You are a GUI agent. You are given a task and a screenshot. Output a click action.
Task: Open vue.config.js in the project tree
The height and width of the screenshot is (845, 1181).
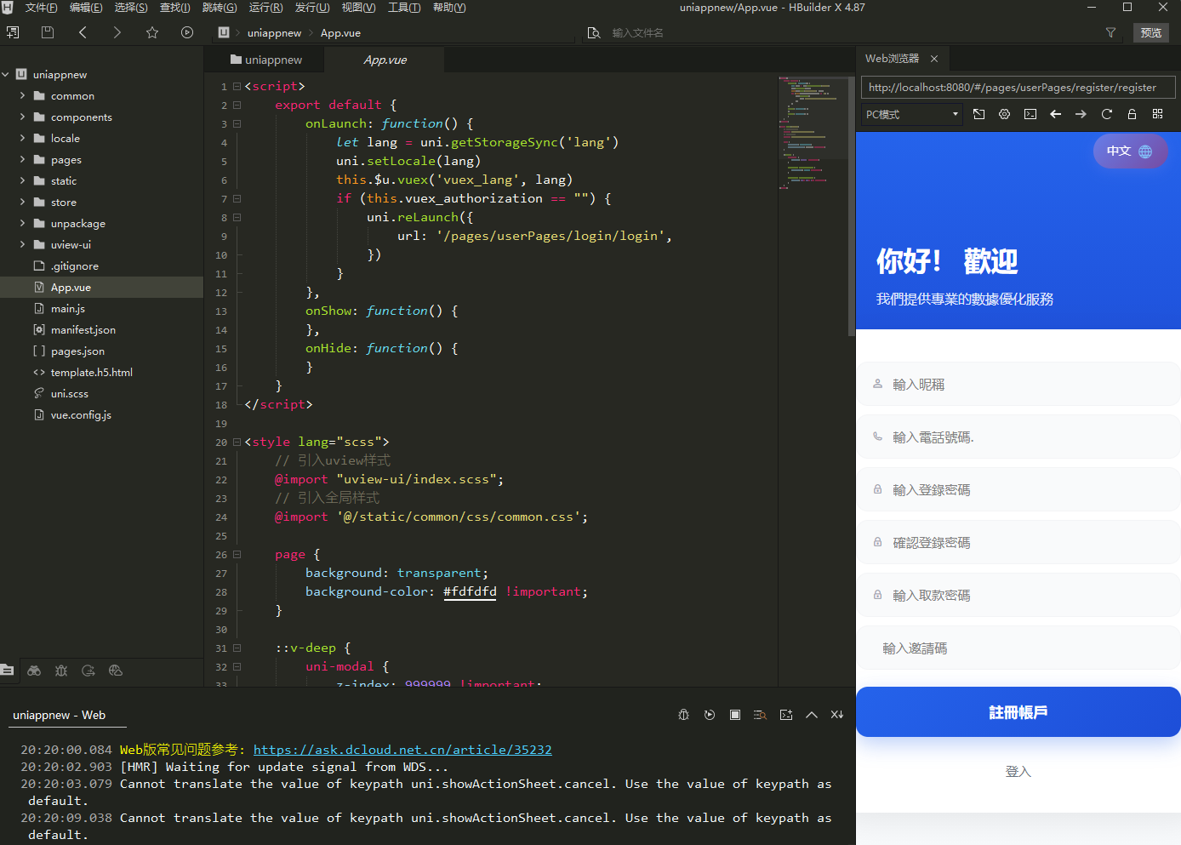(81, 415)
